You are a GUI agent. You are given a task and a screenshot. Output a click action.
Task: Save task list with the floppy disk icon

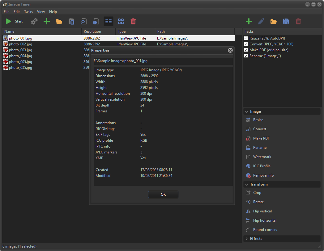[286, 21]
